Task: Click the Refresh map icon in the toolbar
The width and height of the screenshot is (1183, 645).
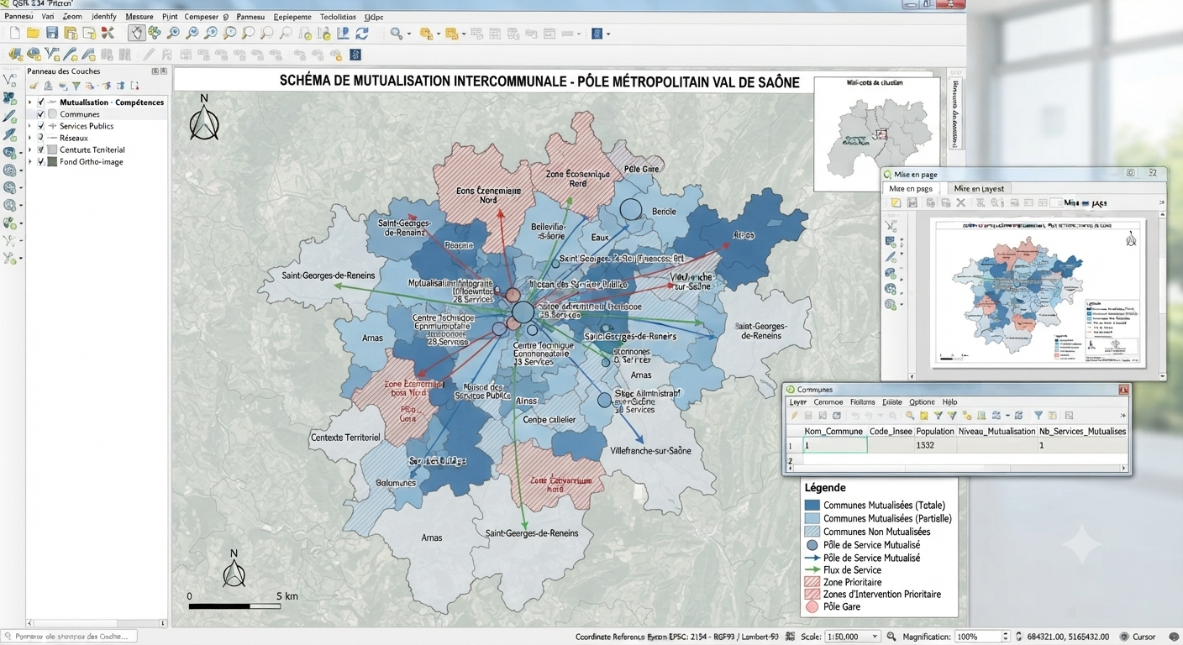Action: click(362, 33)
